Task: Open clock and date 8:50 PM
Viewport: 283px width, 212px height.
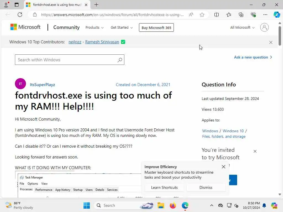Action: 251,205
